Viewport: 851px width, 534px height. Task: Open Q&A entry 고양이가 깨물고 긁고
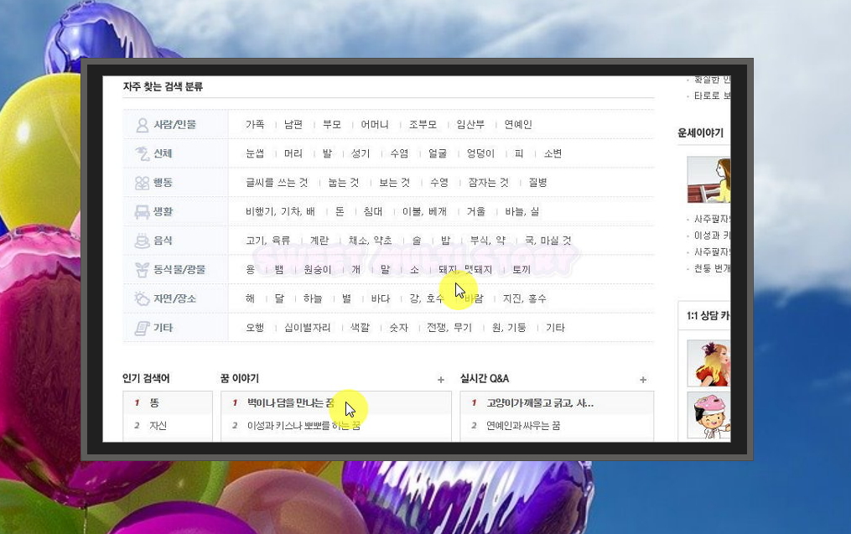(x=540, y=402)
